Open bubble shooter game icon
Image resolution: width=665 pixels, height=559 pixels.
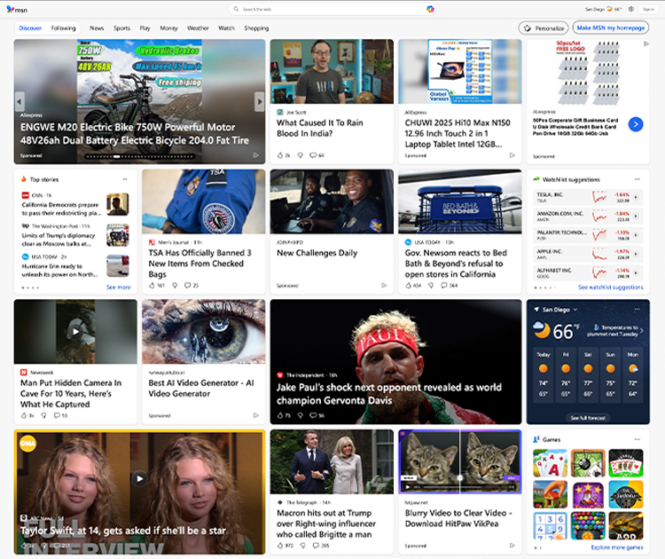[588, 525]
